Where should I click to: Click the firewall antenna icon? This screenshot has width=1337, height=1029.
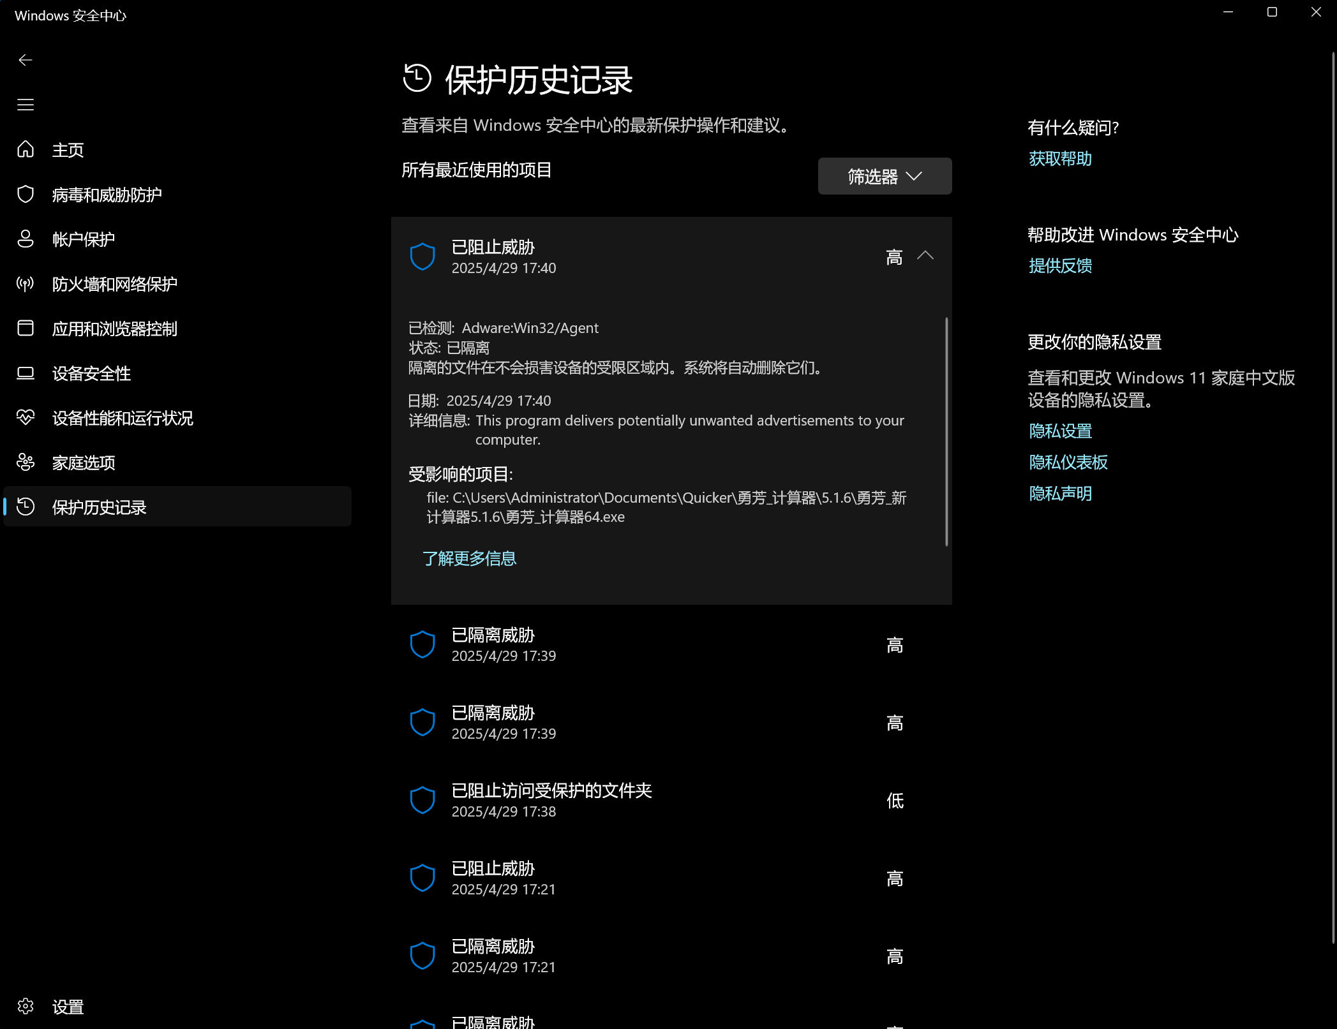pyautogui.click(x=26, y=283)
